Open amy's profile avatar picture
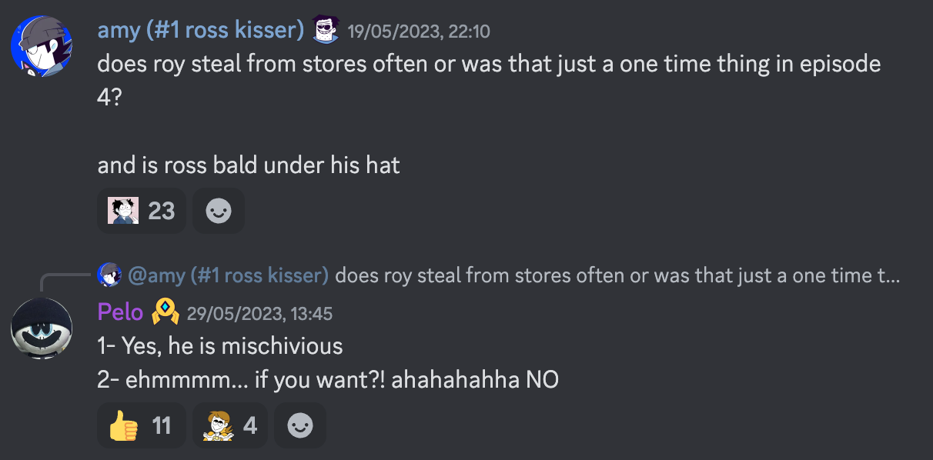 click(x=42, y=48)
